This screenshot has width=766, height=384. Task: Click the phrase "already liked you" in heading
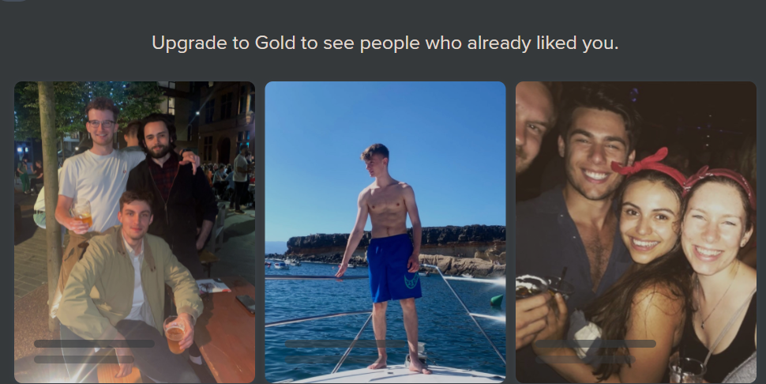point(543,43)
